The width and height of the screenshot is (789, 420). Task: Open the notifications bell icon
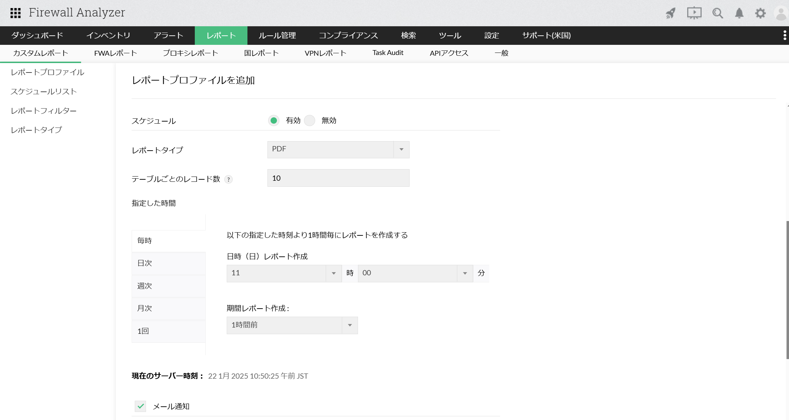739,13
